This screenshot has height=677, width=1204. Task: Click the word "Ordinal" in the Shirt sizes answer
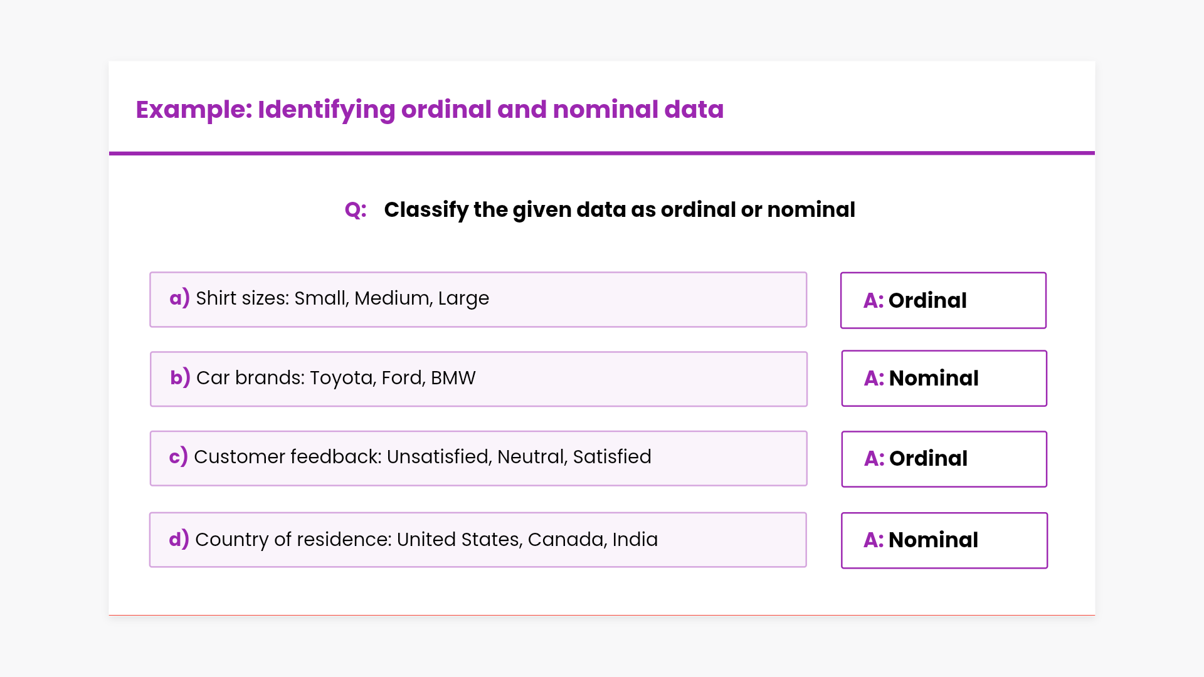coord(927,301)
